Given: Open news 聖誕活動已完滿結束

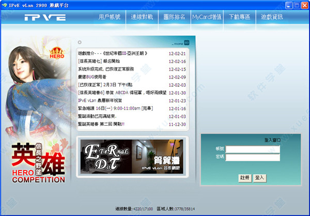Looking at the screenshot, I should pyautogui.click(x=97, y=116).
